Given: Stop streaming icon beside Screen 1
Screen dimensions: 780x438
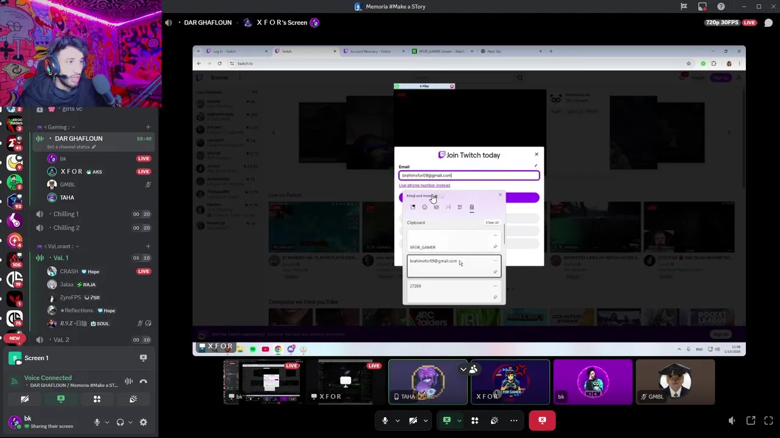Looking at the screenshot, I should [x=143, y=358].
